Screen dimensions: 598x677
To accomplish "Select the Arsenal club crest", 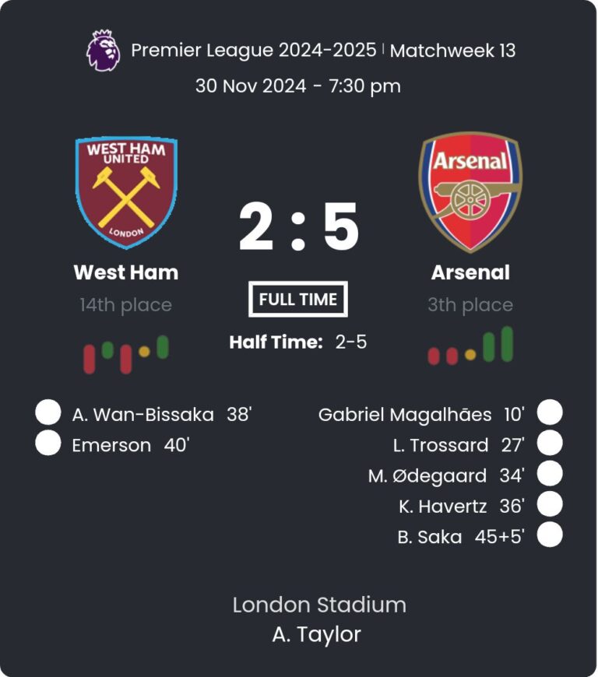I will [470, 191].
